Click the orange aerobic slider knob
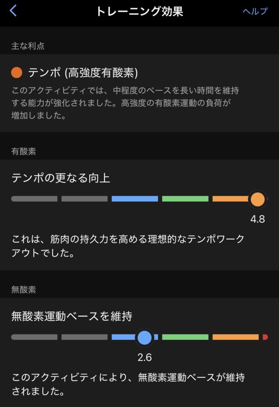 257,199
